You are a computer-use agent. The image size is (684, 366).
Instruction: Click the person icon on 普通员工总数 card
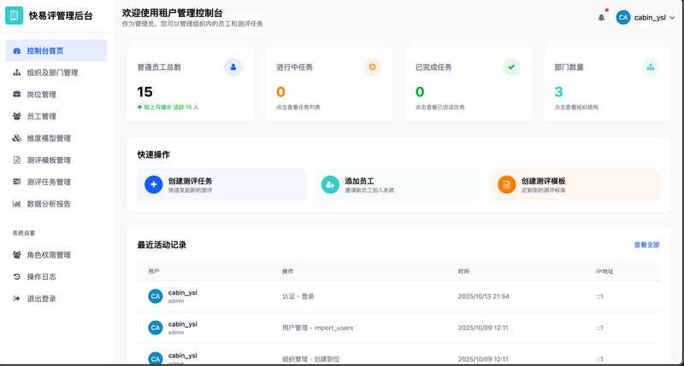[x=233, y=67]
